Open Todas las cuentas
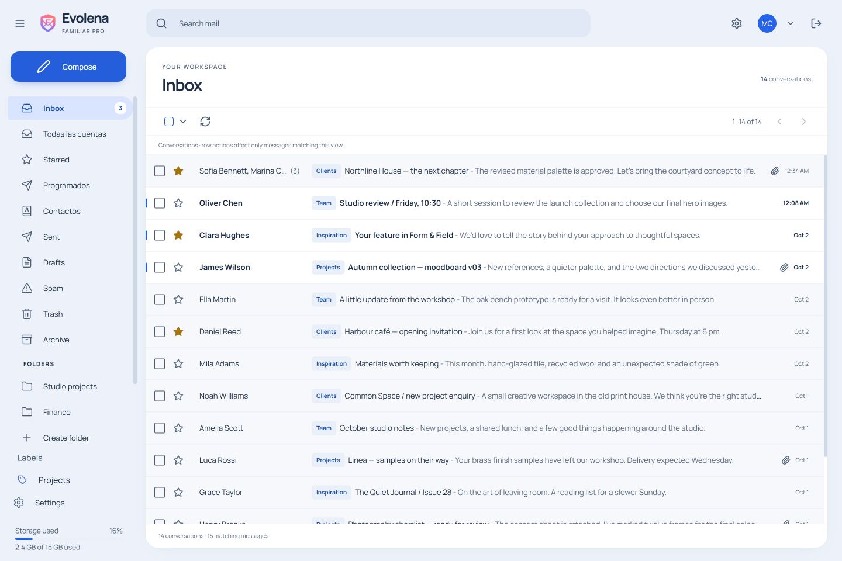The height and width of the screenshot is (561, 842). 70,134
